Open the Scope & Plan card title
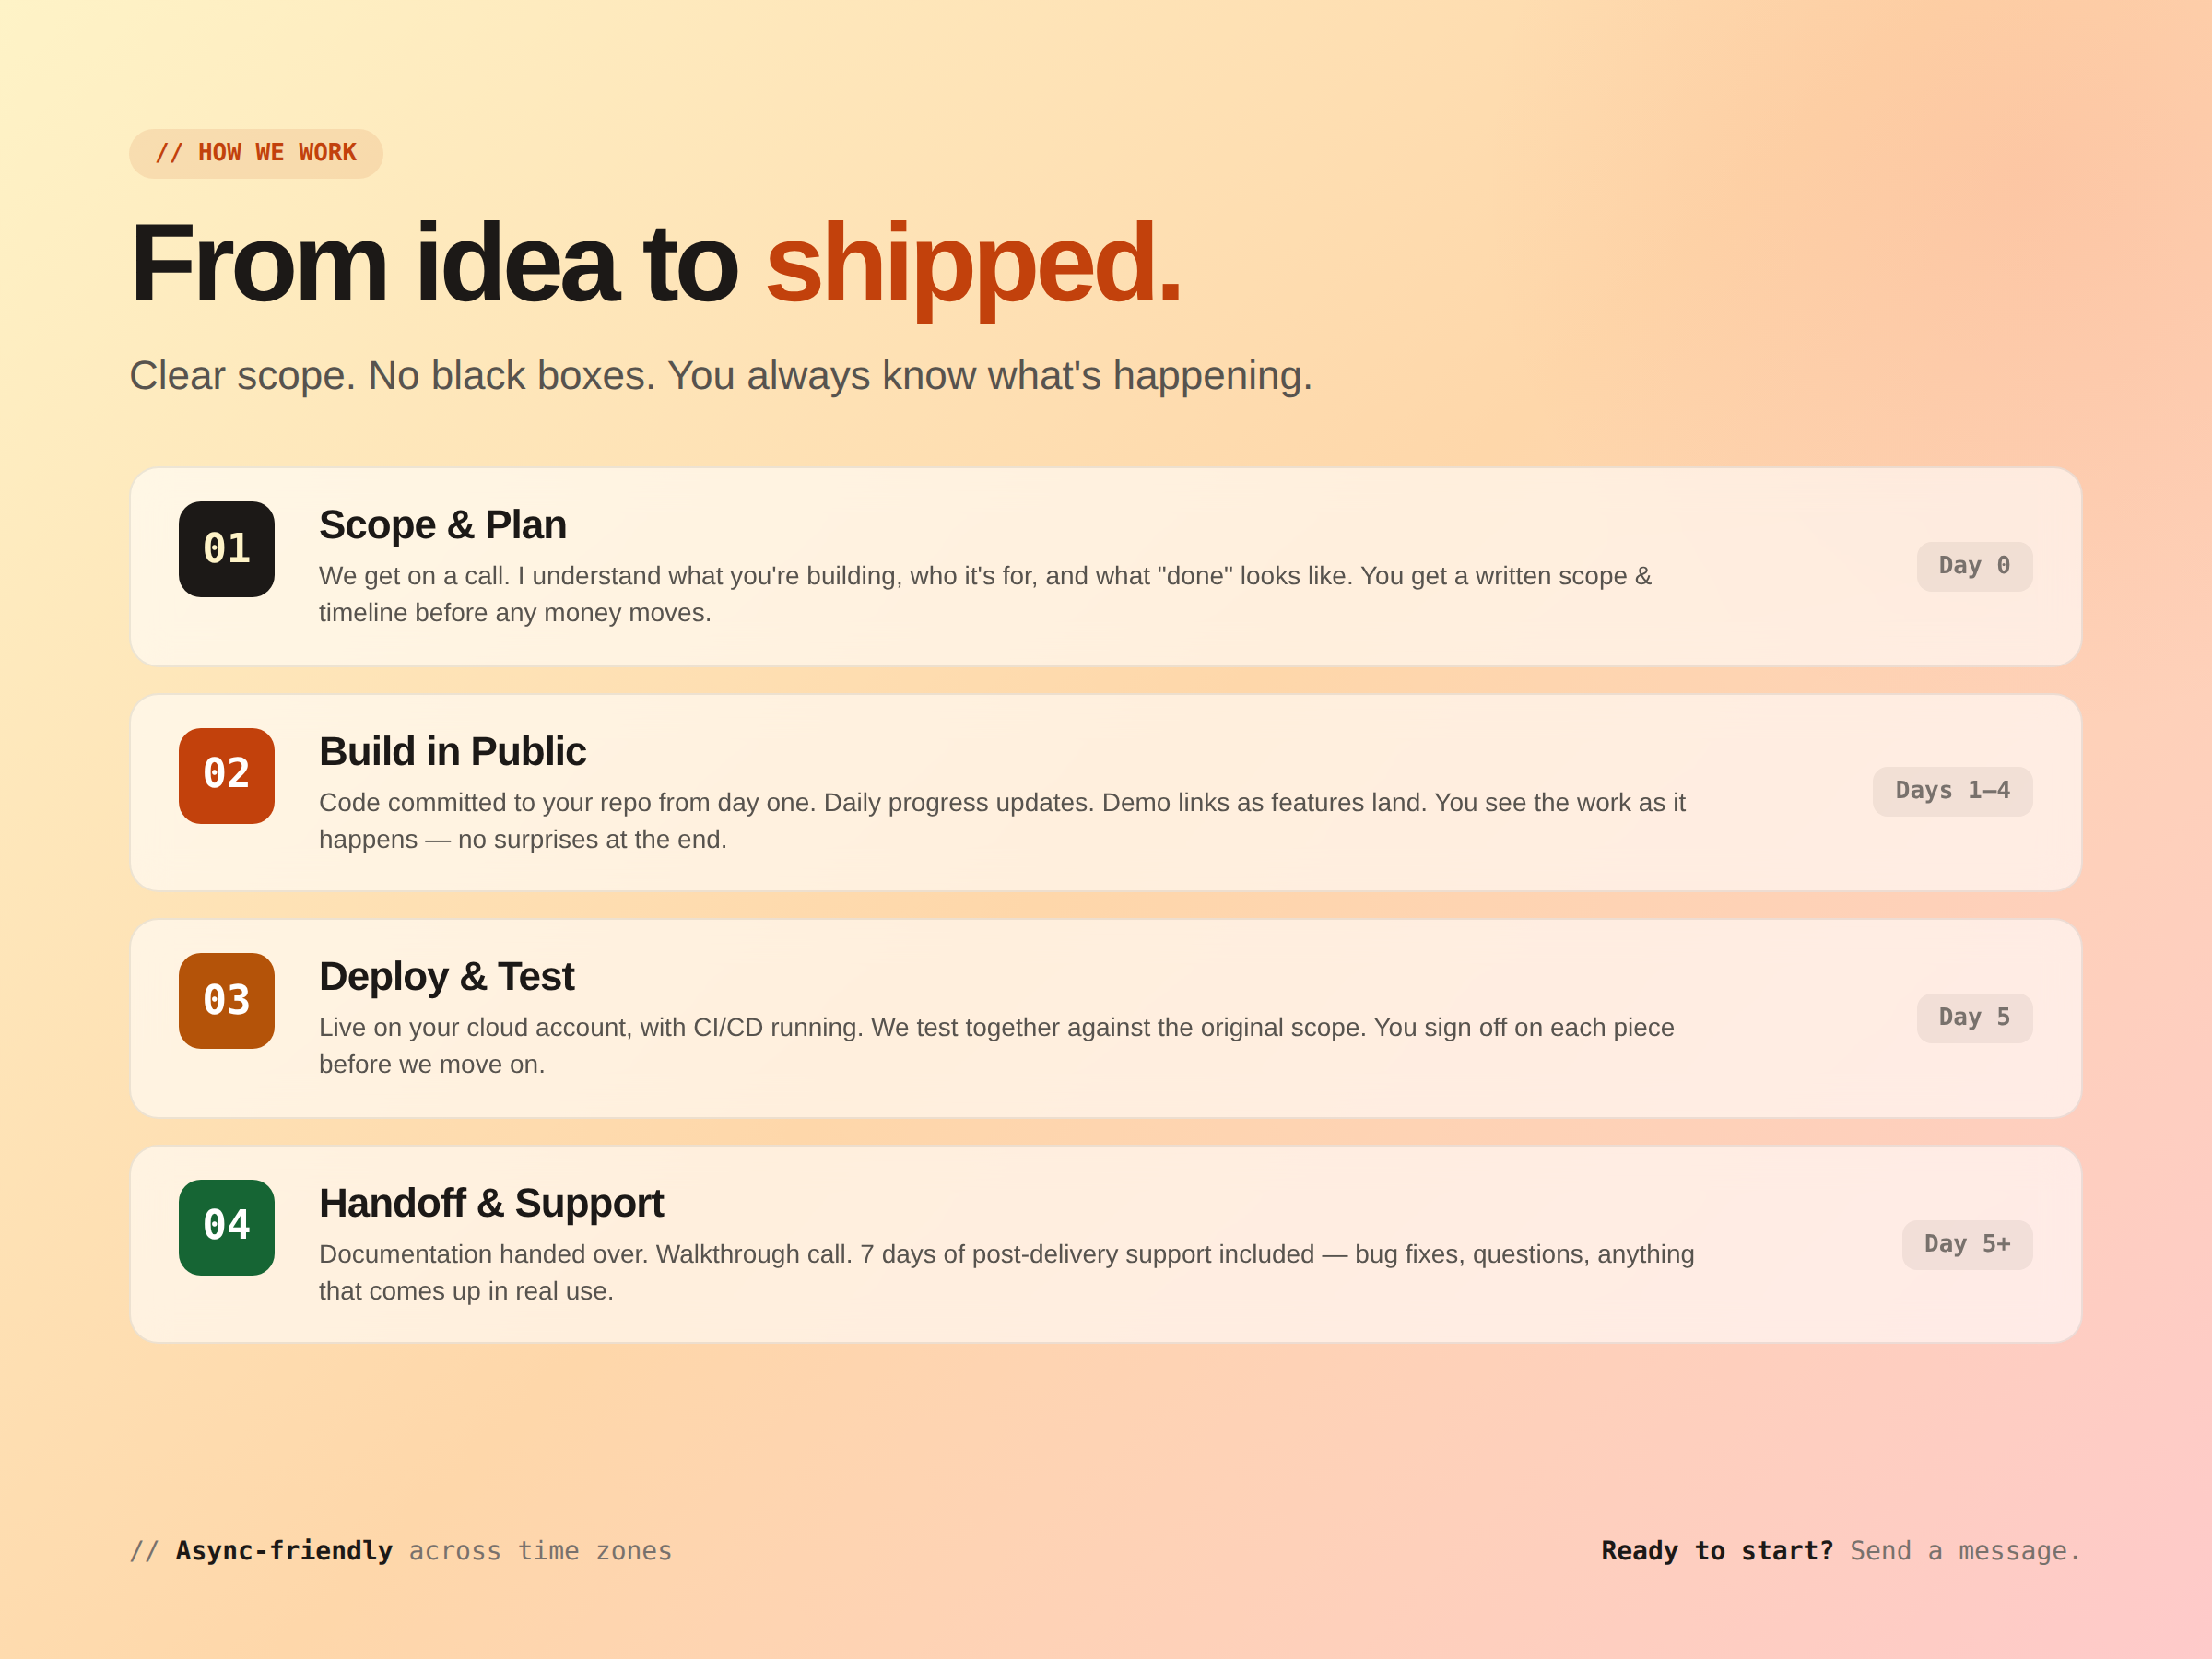 pyautogui.click(x=442, y=525)
